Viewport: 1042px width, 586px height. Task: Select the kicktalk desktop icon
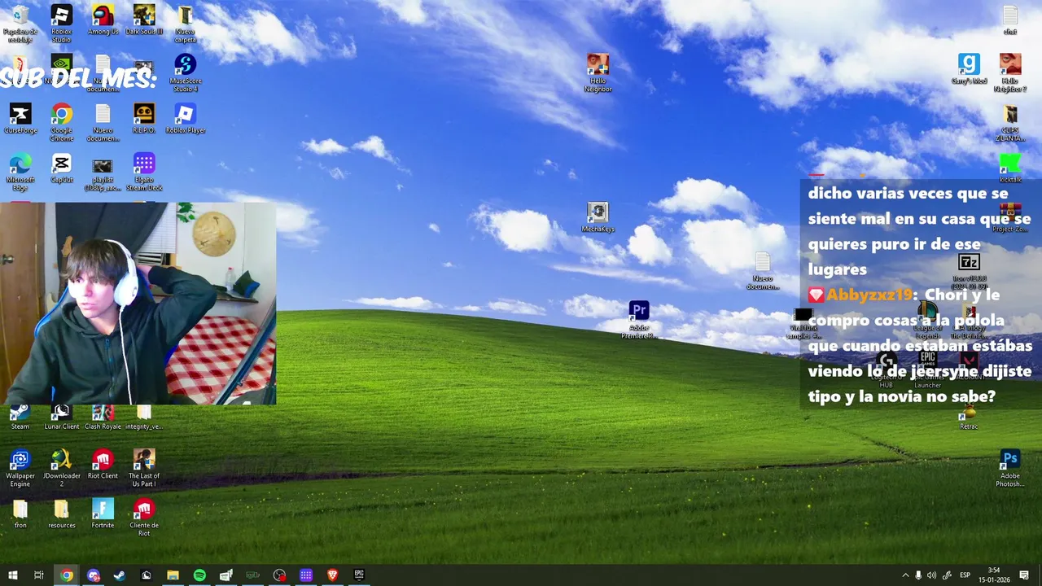(1010, 168)
